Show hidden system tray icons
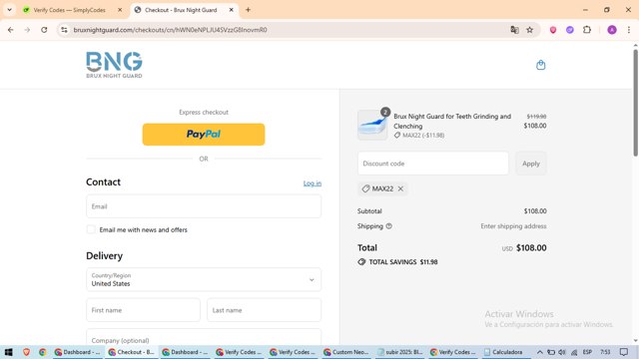 click(x=539, y=352)
